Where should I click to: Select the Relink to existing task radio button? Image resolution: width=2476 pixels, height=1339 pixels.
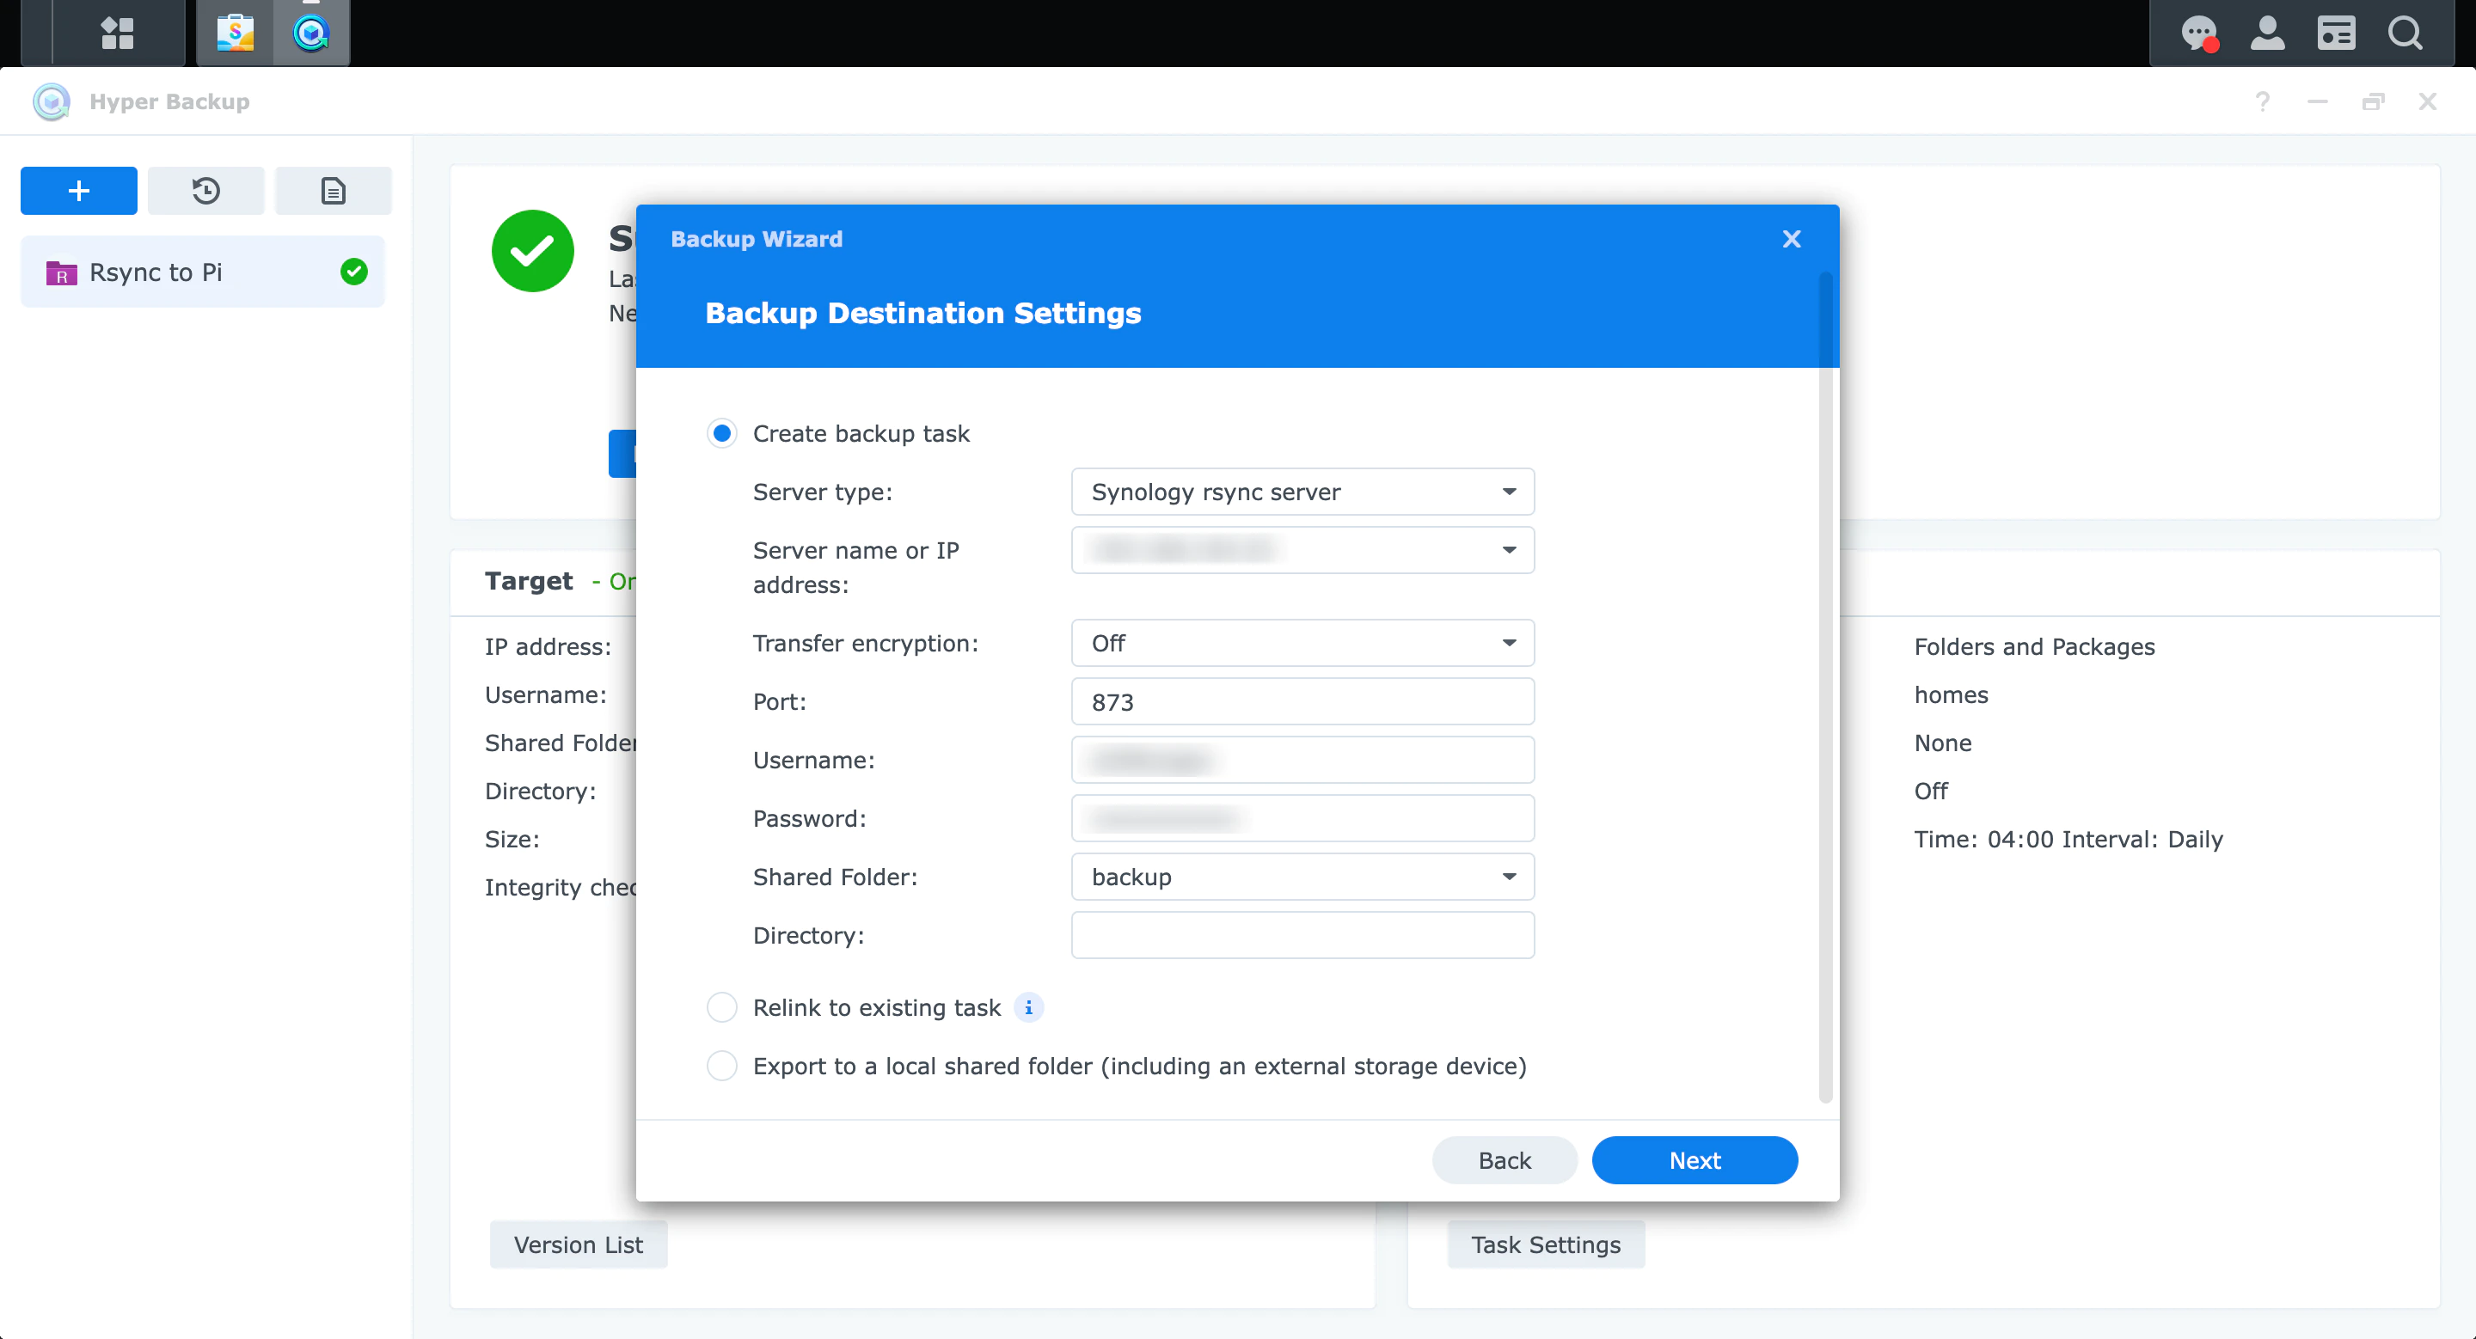tap(722, 1007)
